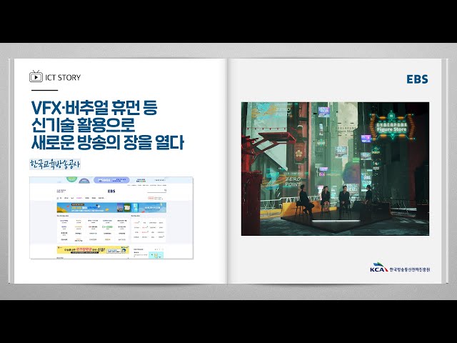Click the ICT STORY heading text

click(x=63, y=78)
